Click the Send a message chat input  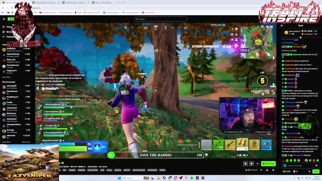tap(300, 166)
